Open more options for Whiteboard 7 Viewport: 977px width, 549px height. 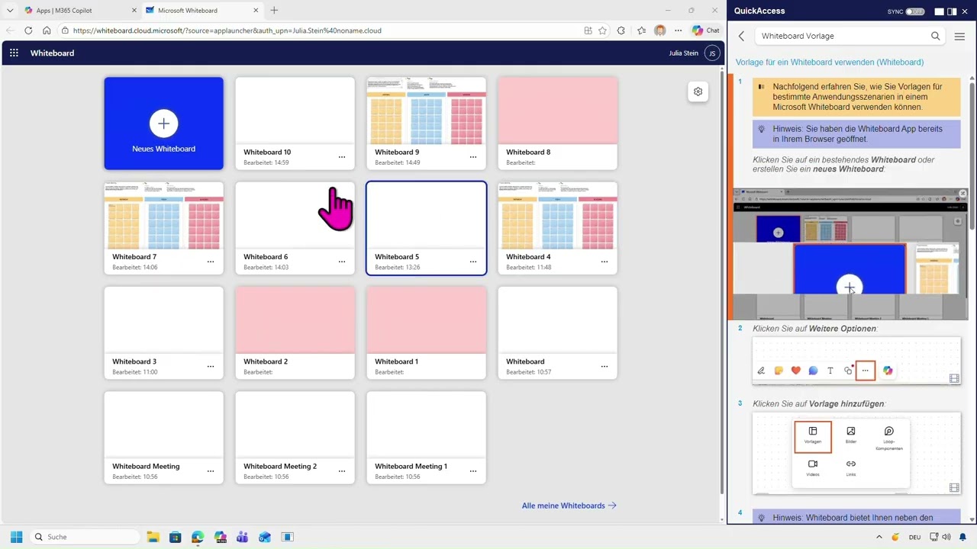(210, 262)
